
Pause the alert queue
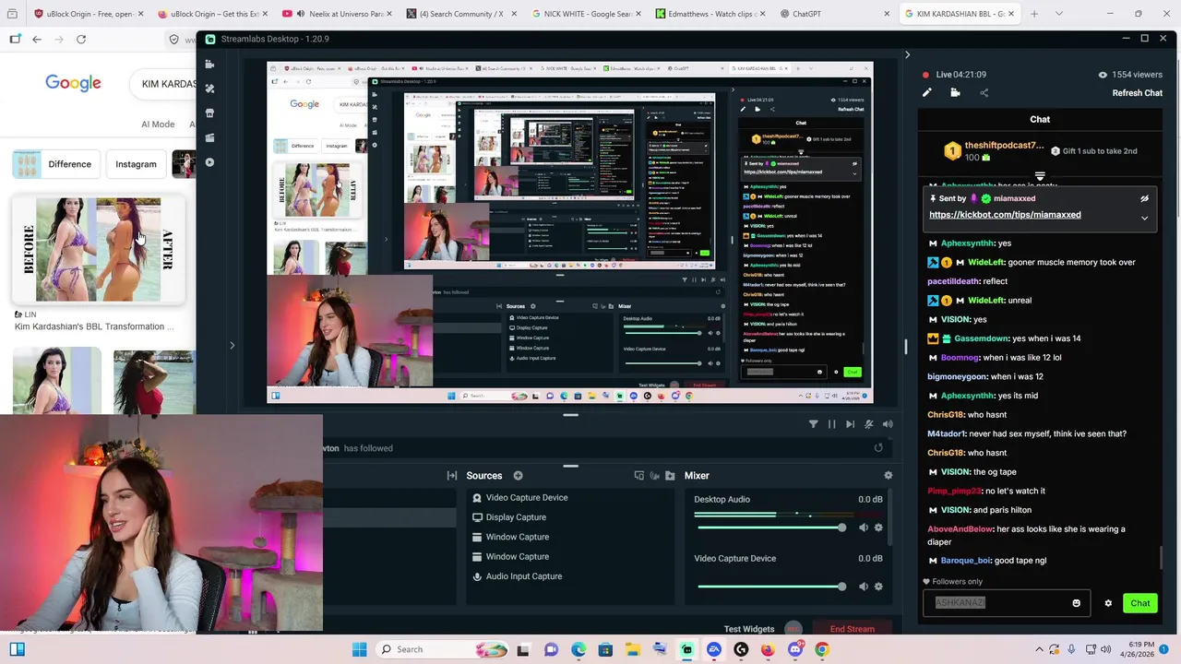[x=831, y=424]
